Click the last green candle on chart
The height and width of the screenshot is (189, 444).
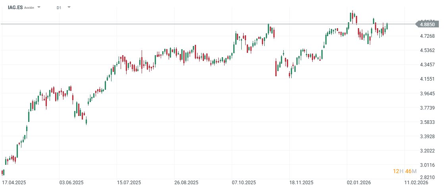[387, 26]
